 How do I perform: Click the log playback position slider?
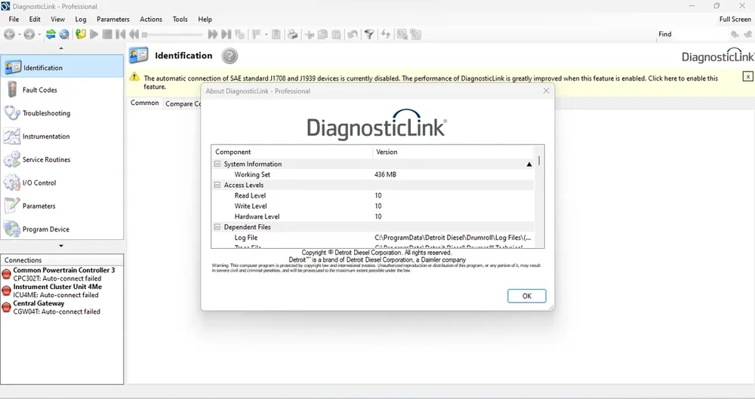click(x=174, y=34)
